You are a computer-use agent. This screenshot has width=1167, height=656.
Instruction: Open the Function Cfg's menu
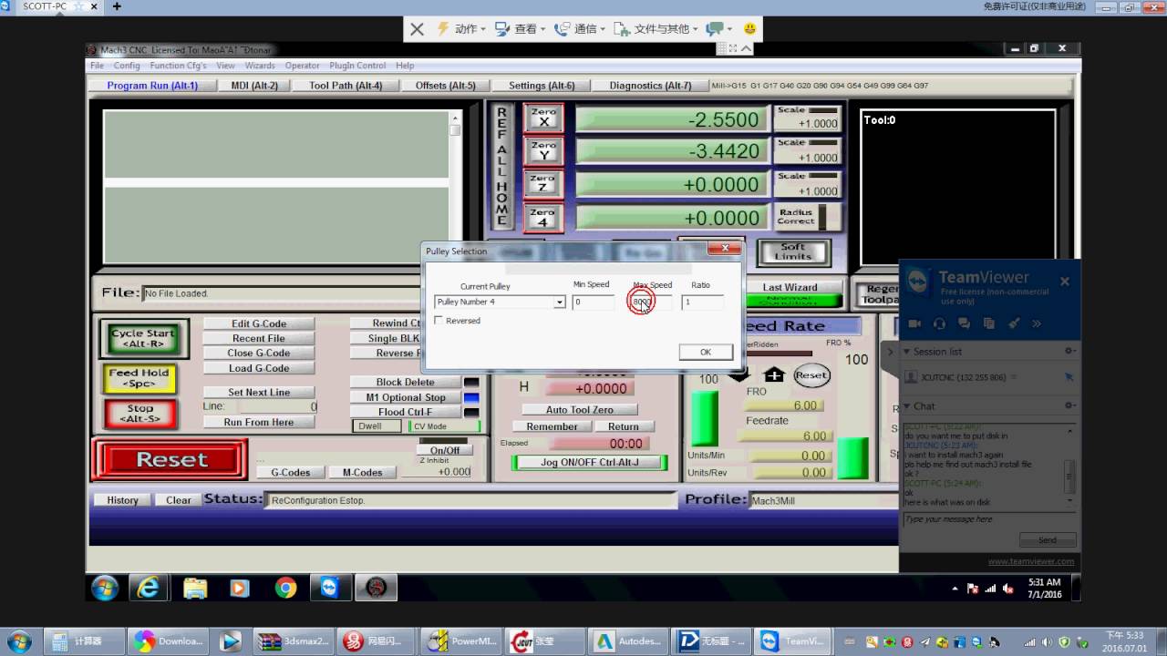click(x=178, y=66)
